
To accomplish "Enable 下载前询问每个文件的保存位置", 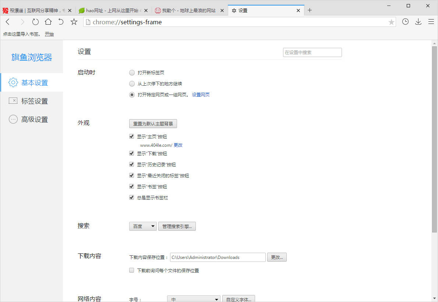I will [131, 270].
